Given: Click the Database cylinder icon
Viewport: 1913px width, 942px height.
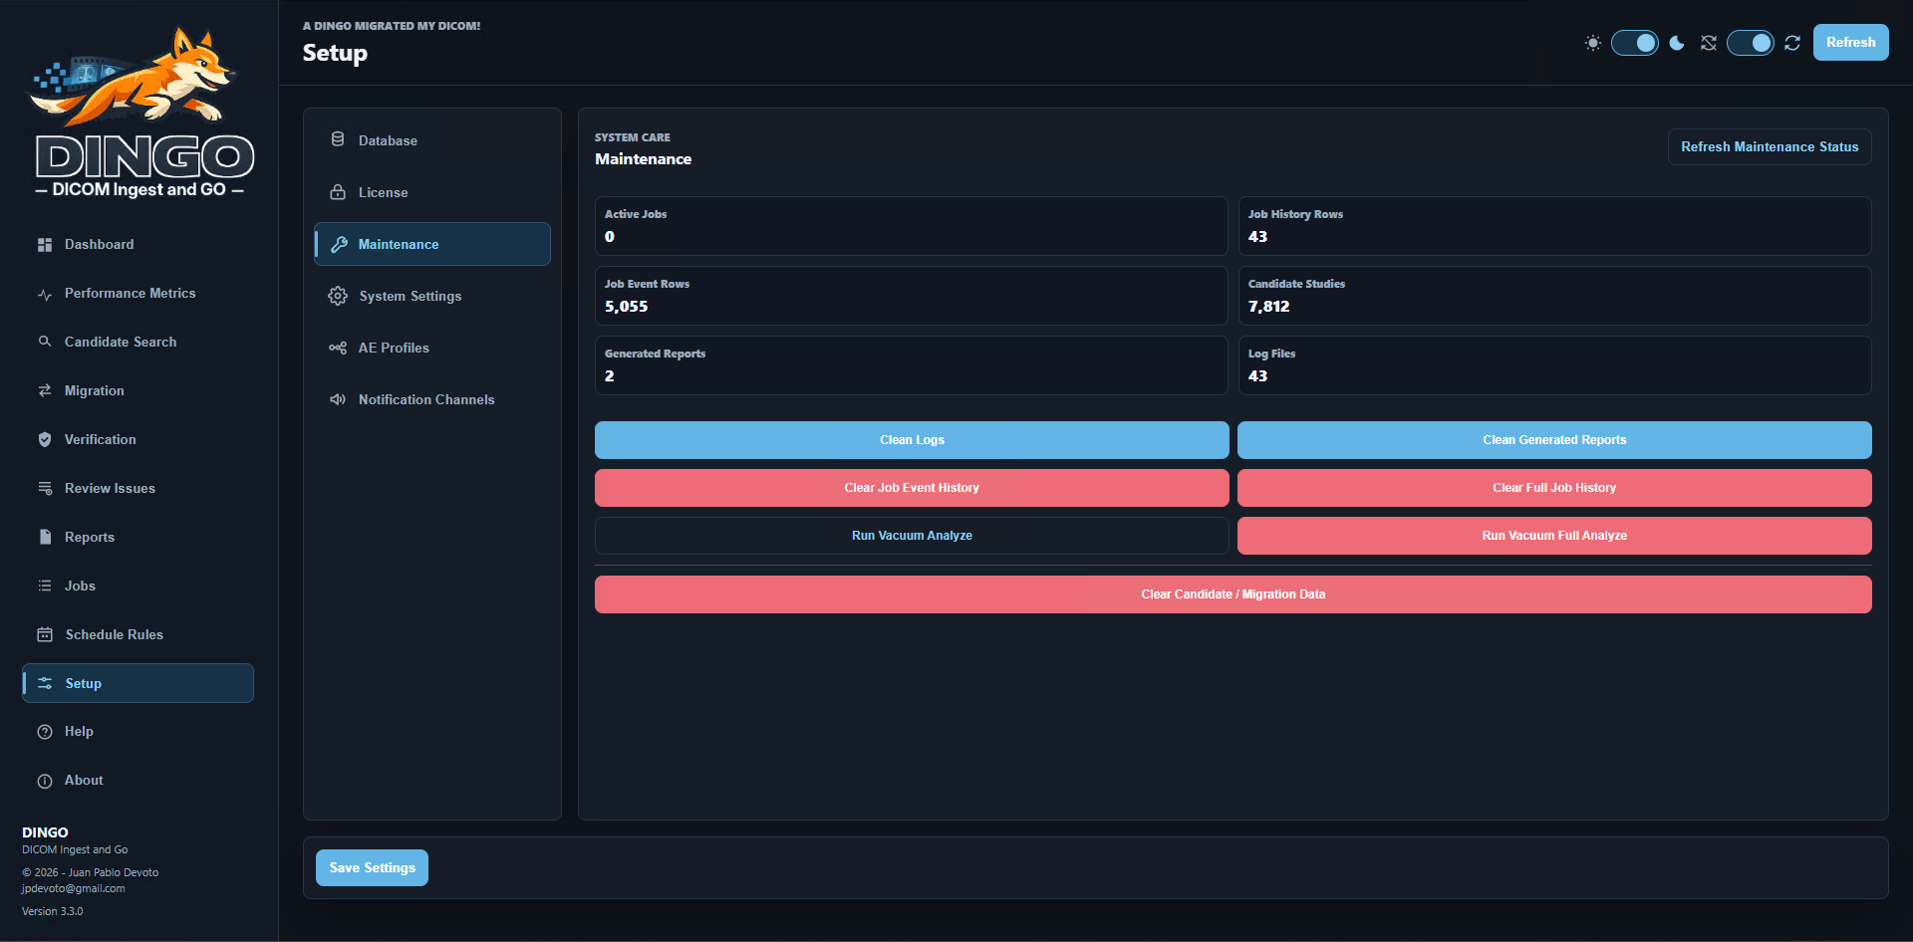Looking at the screenshot, I should pos(338,140).
